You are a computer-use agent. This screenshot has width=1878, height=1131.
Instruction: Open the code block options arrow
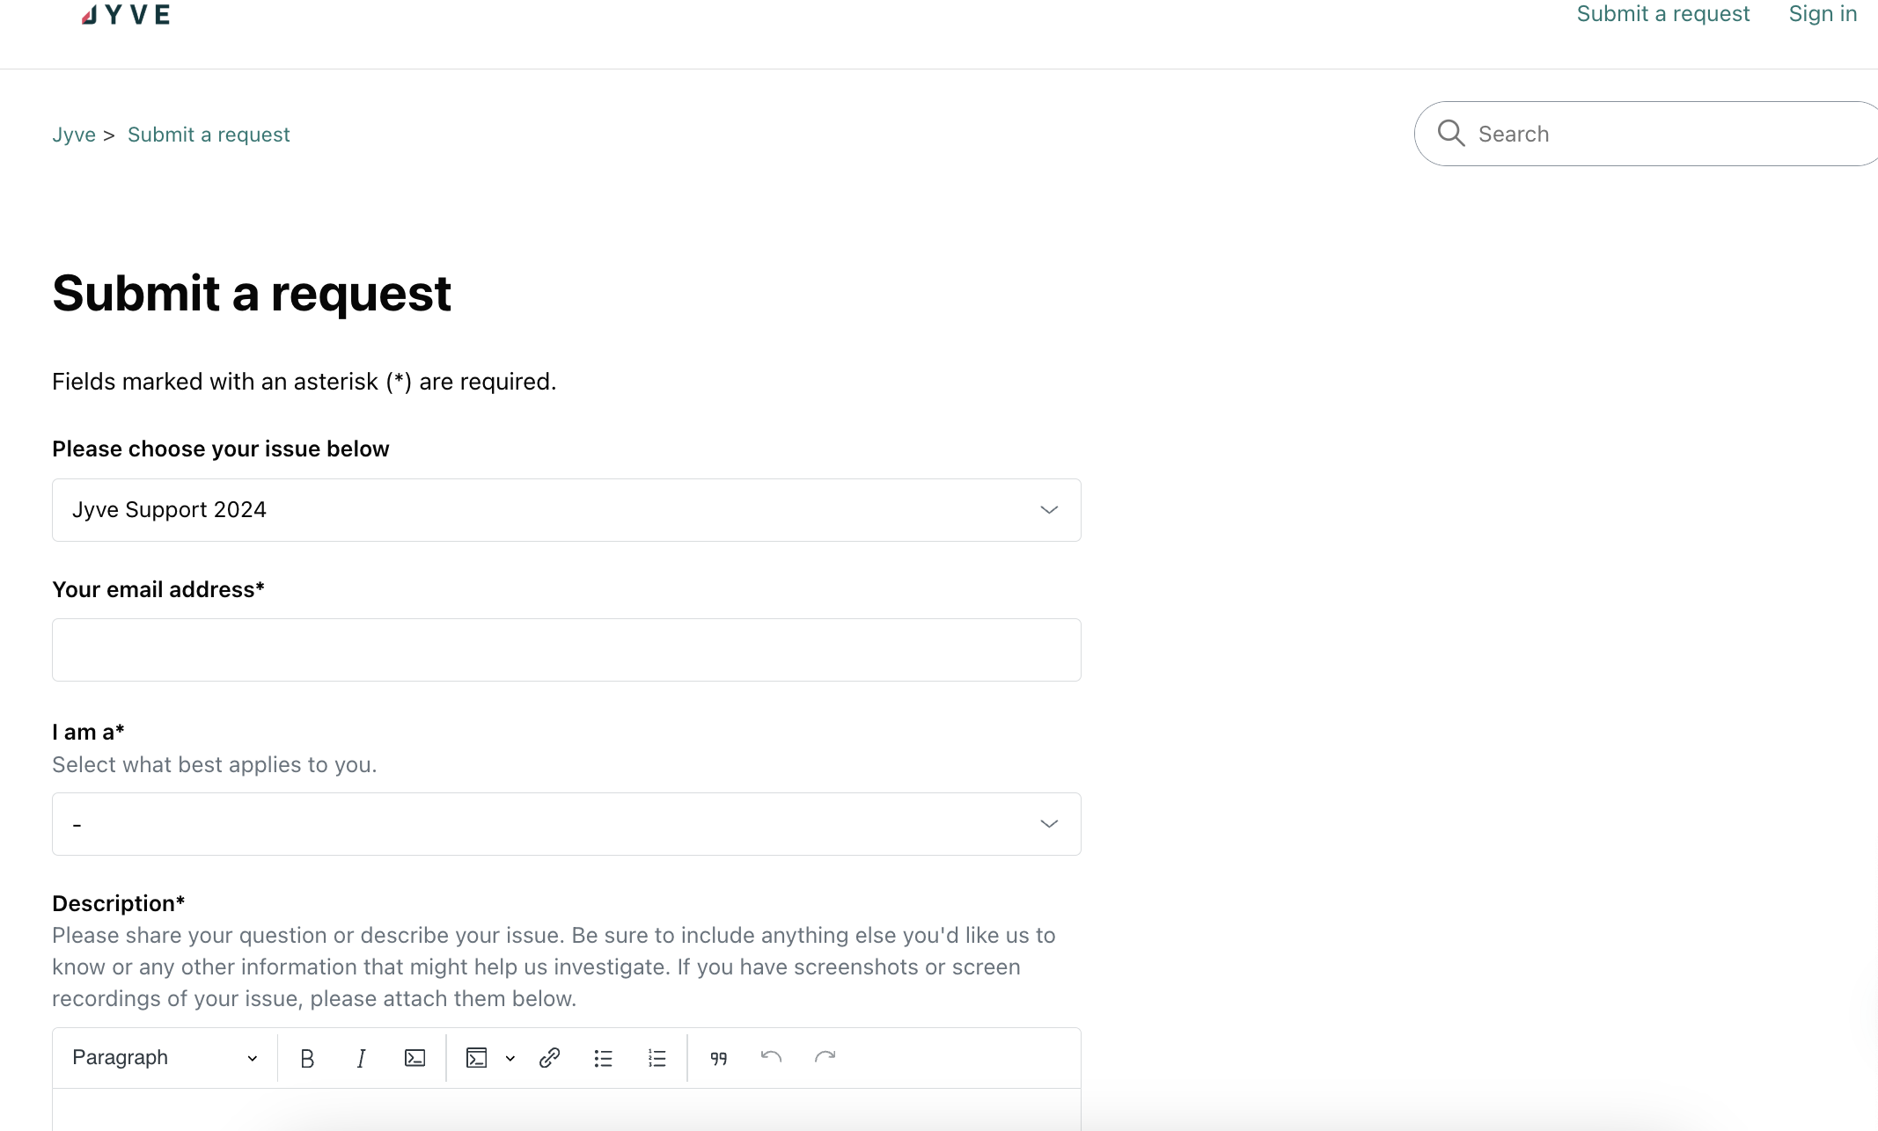coord(510,1058)
